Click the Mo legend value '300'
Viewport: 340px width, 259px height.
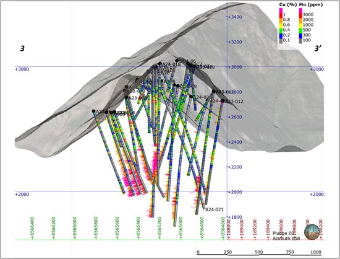[x=307, y=35]
